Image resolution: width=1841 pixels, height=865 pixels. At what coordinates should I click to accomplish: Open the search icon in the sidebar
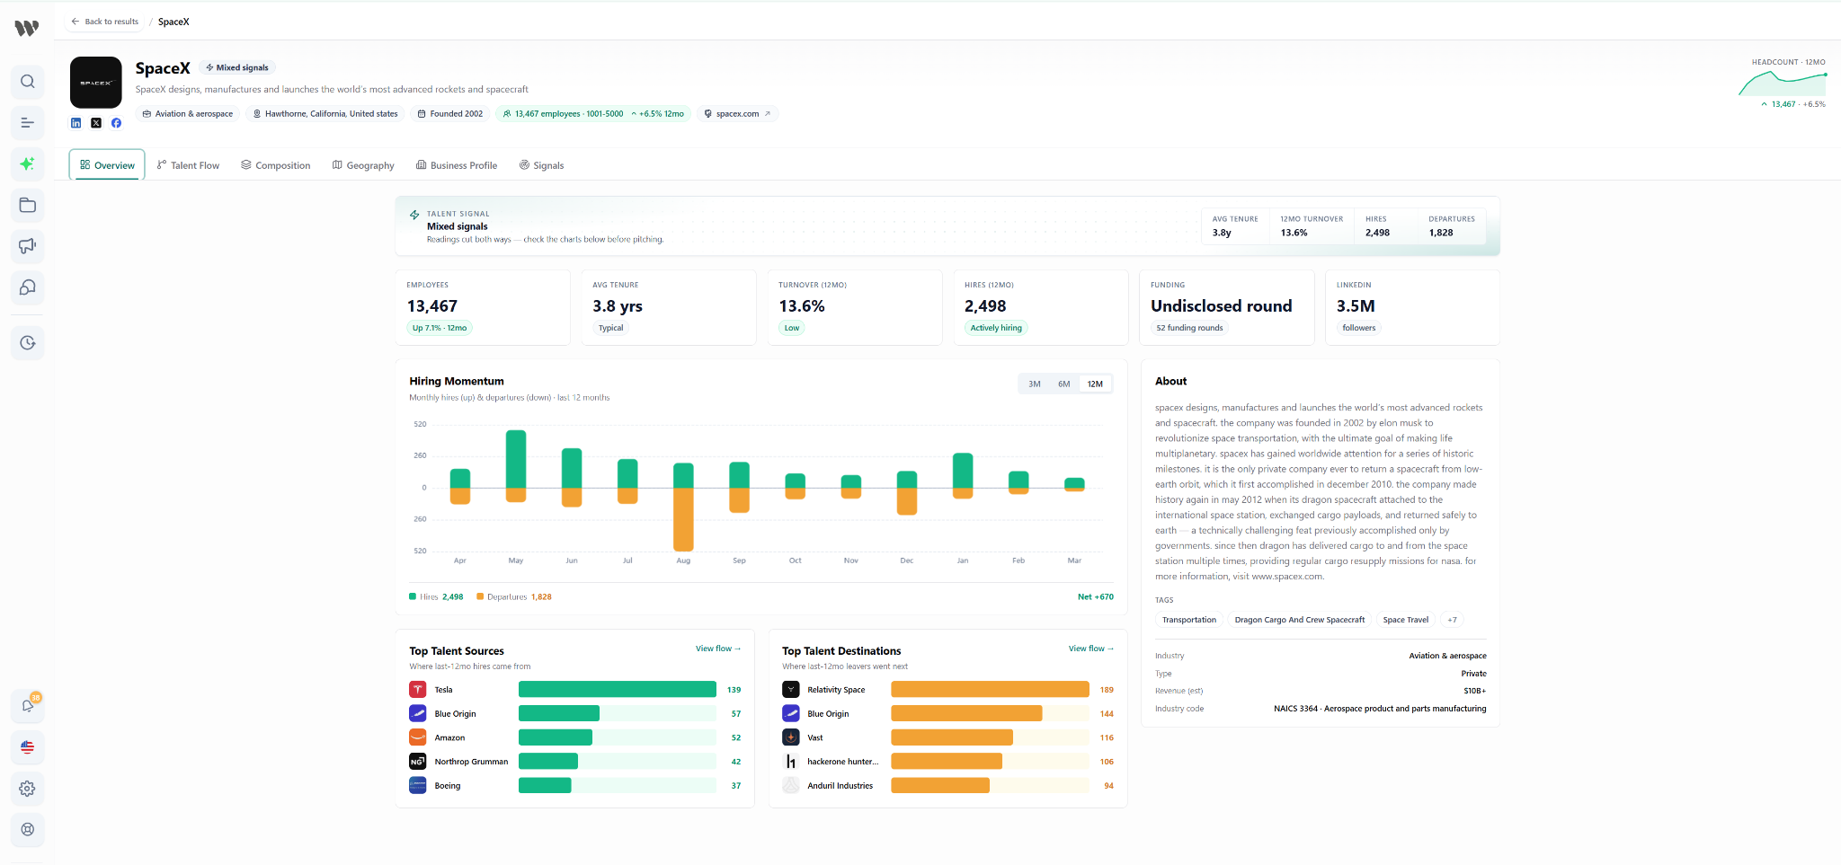(x=28, y=82)
